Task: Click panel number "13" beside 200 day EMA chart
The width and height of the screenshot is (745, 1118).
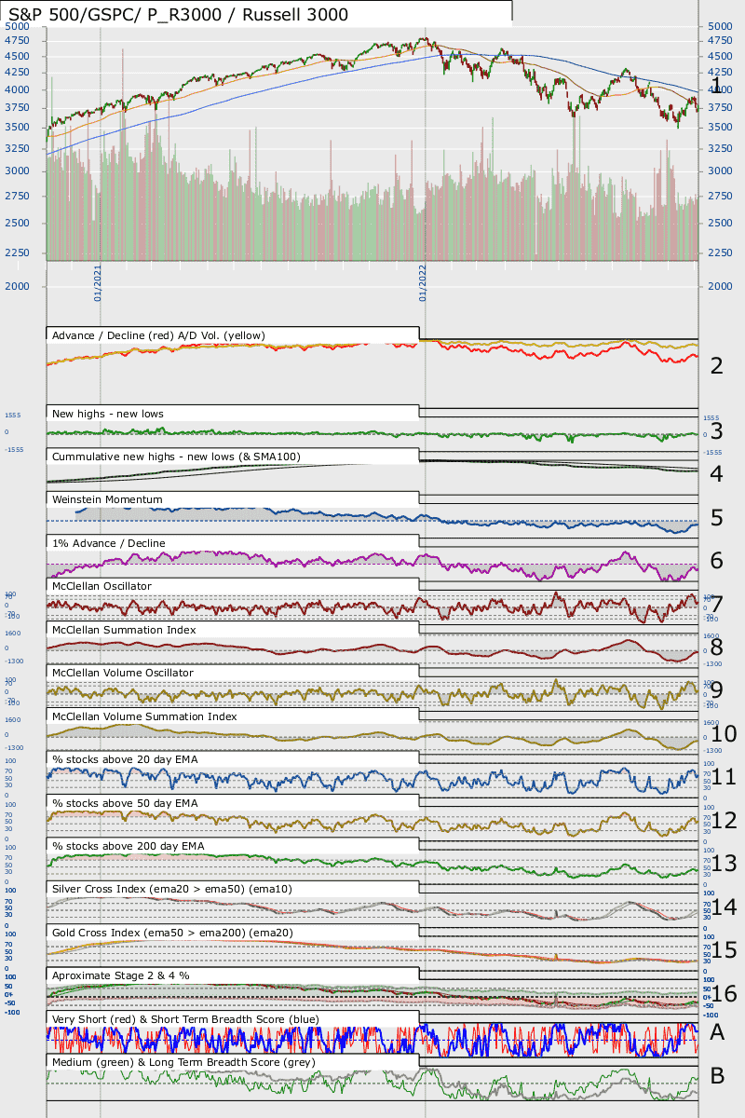Action: [724, 864]
